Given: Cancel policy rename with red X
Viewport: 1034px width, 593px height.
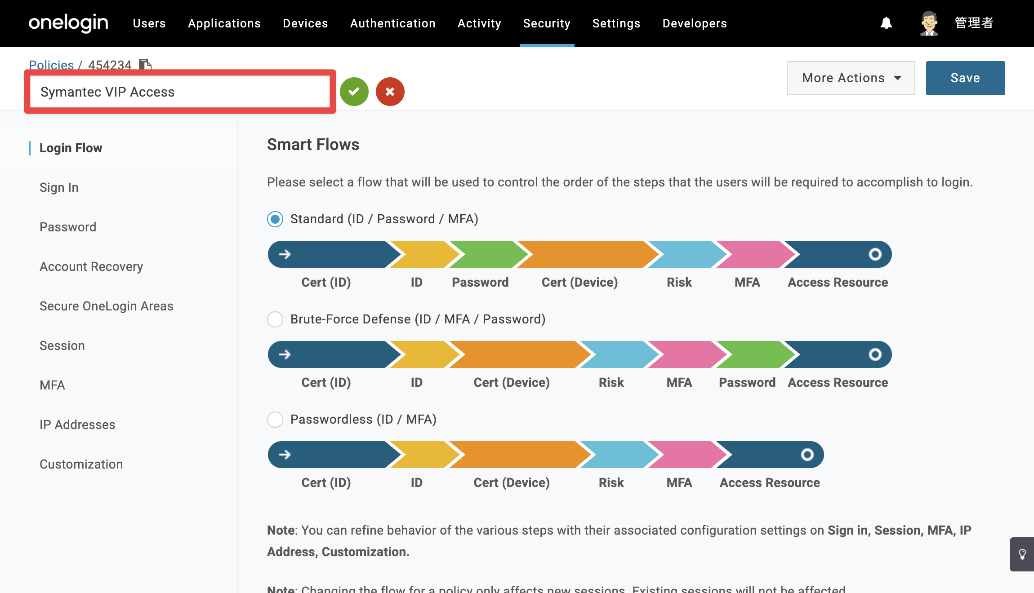Looking at the screenshot, I should pyautogui.click(x=390, y=92).
